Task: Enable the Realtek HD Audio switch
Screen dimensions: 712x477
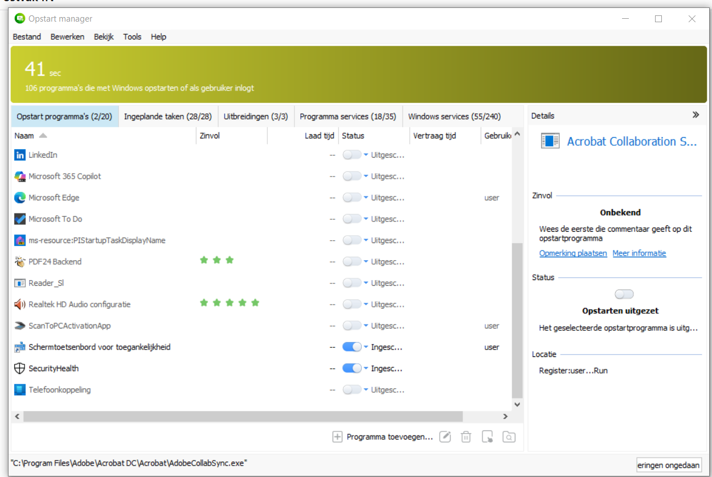Action: (352, 305)
